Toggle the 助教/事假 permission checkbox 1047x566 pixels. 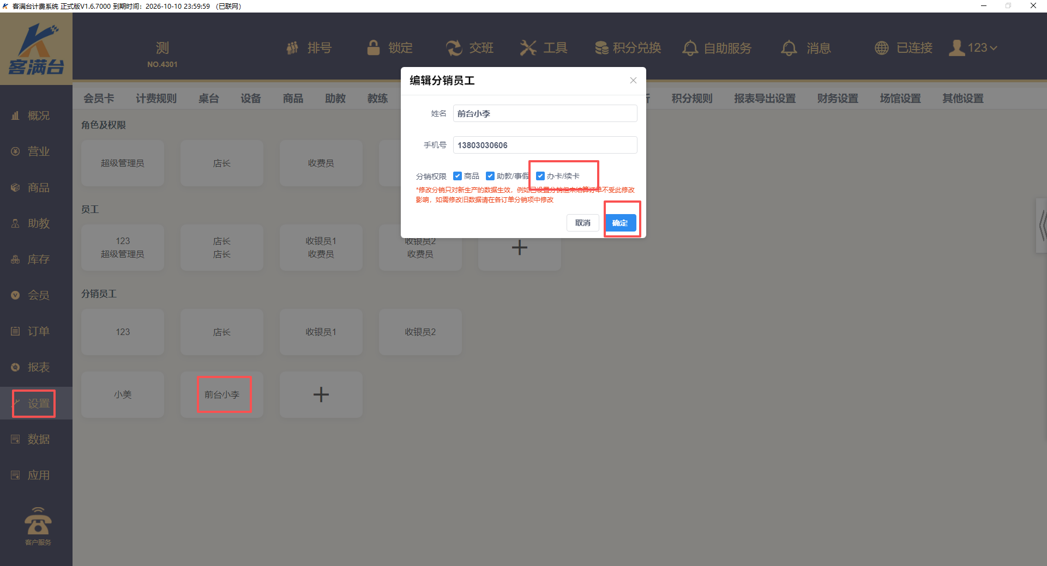(x=490, y=176)
